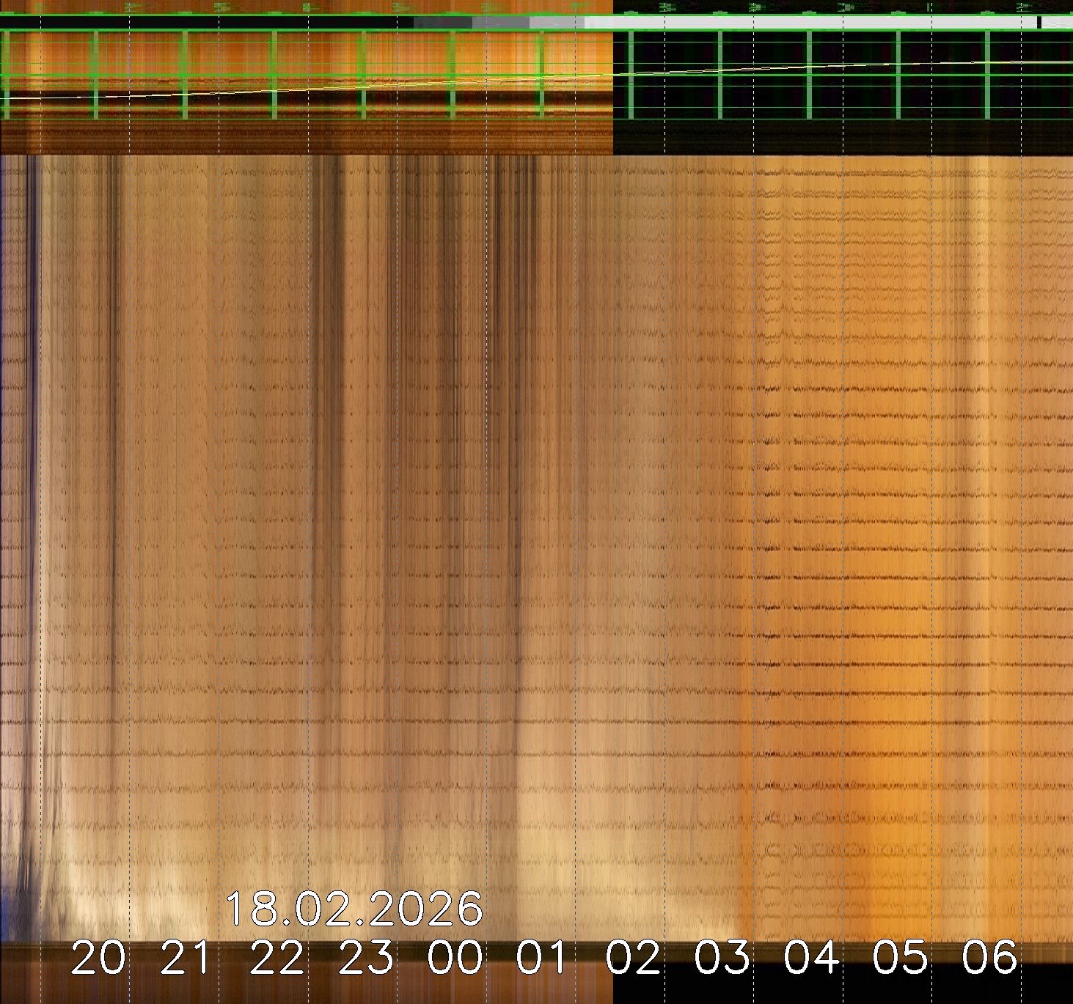This screenshot has width=1073, height=1004.
Task: Click the 00 midnight label
Action: click(455, 958)
